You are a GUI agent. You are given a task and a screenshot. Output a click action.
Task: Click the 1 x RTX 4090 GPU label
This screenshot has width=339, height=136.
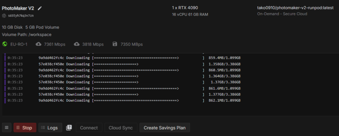coord(185,8)
